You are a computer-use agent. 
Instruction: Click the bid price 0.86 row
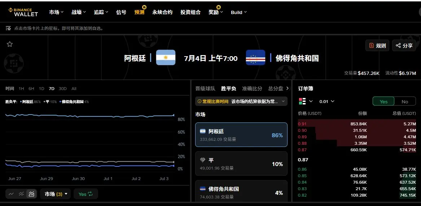tap(357, 169)
